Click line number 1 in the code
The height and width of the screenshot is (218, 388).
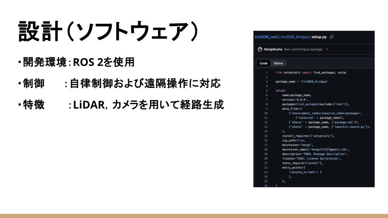tap(266, 73)
